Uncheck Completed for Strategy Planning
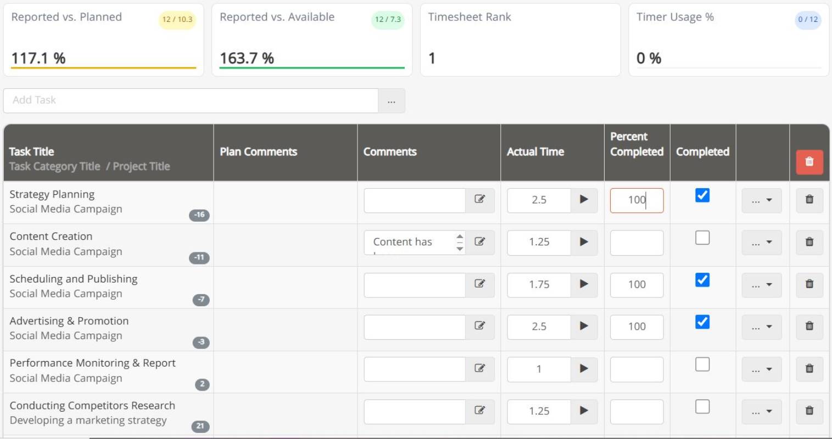 (x=702, y=195)
